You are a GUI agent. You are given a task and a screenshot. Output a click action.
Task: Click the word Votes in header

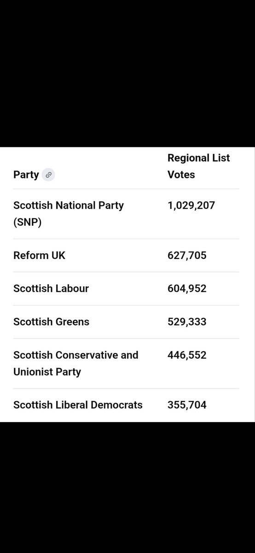181,175
